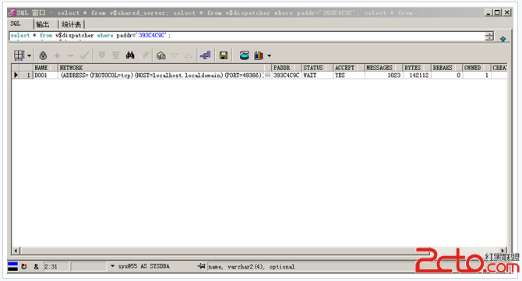Sort by the STATUS column header

pyautogui.click(x=317, y=68)
